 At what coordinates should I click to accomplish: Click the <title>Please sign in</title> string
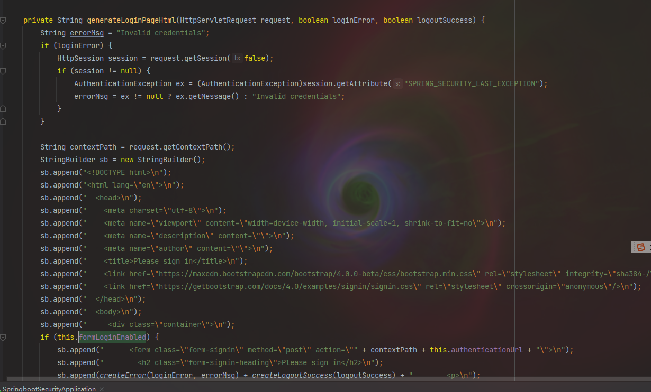165,261
